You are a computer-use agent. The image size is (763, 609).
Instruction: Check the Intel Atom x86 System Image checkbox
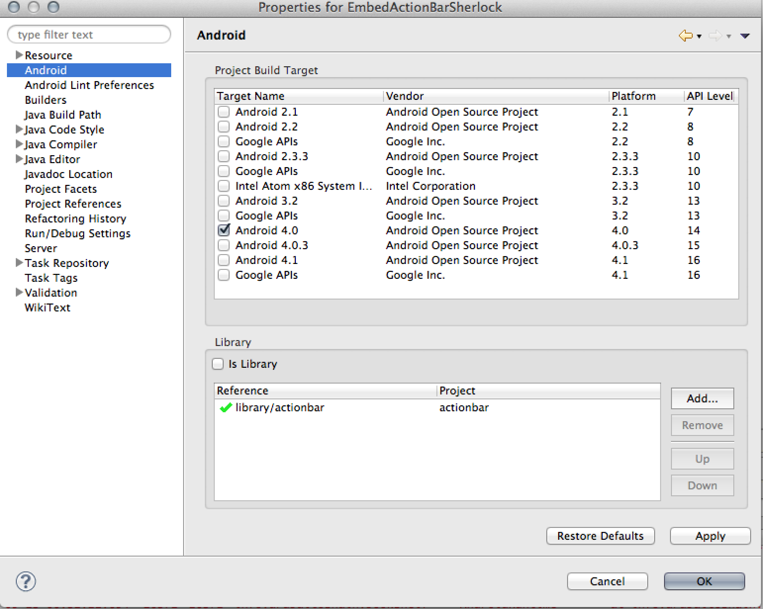point(224,186)
